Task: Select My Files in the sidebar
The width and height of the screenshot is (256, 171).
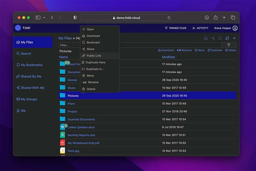Action: (33, 42)
